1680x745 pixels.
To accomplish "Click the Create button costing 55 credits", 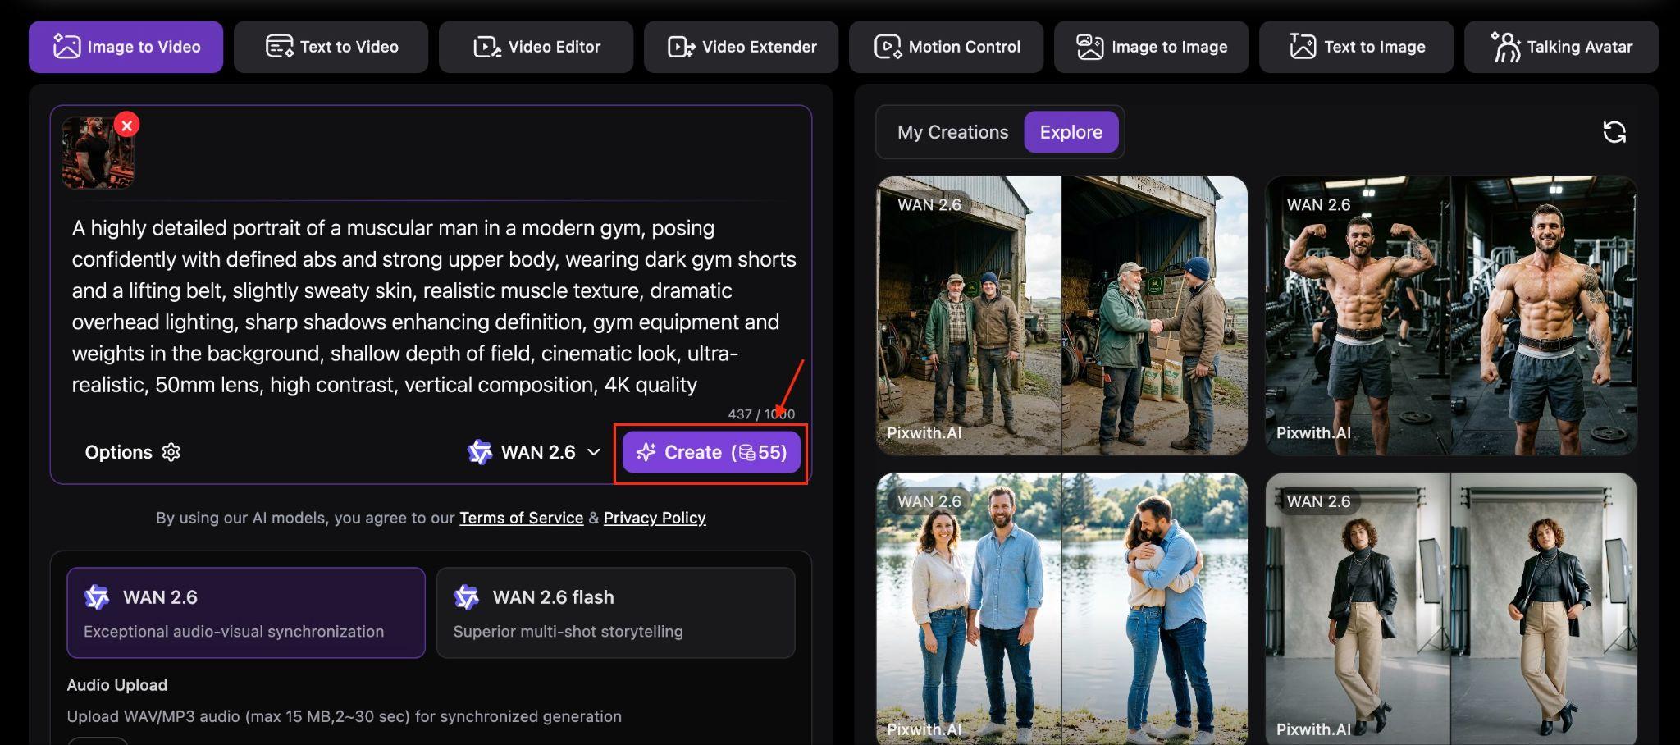I will click(x=710, y=452).
